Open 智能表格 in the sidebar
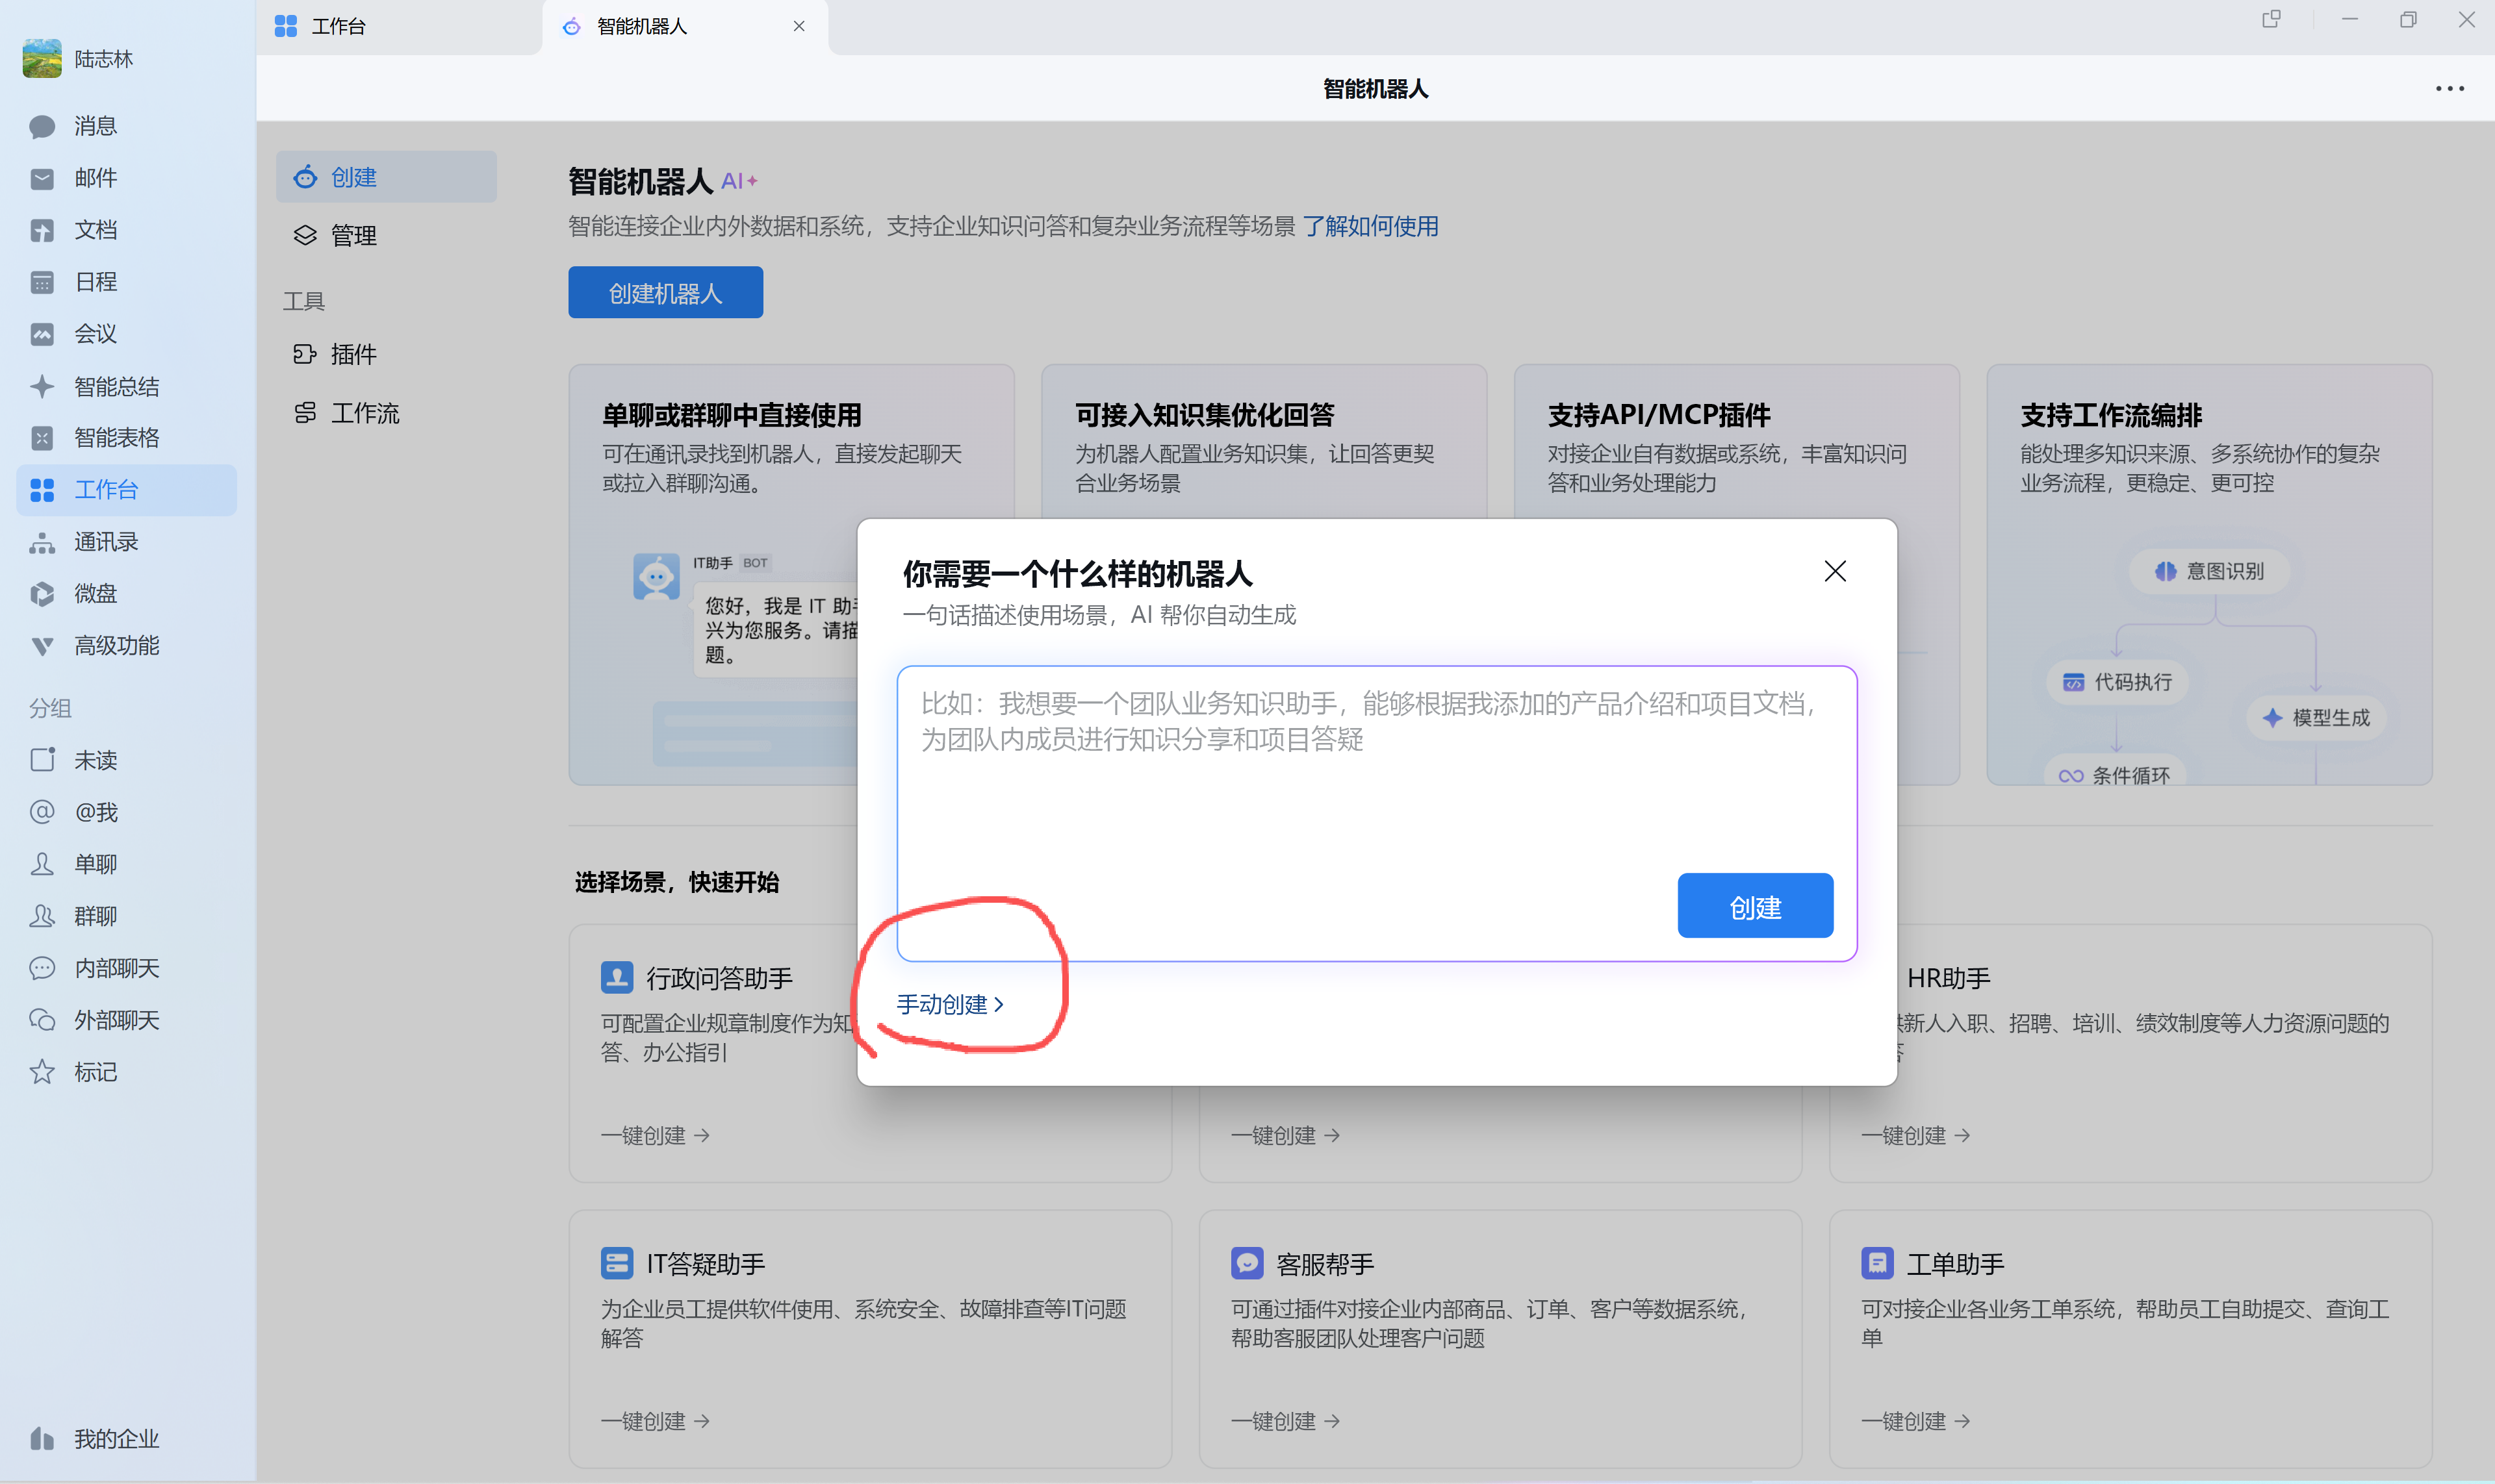The width and height of the screenshot is (2495, 1484). [126, 438]
